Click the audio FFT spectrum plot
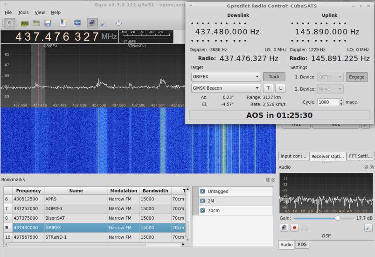 [x=326, y=193]
